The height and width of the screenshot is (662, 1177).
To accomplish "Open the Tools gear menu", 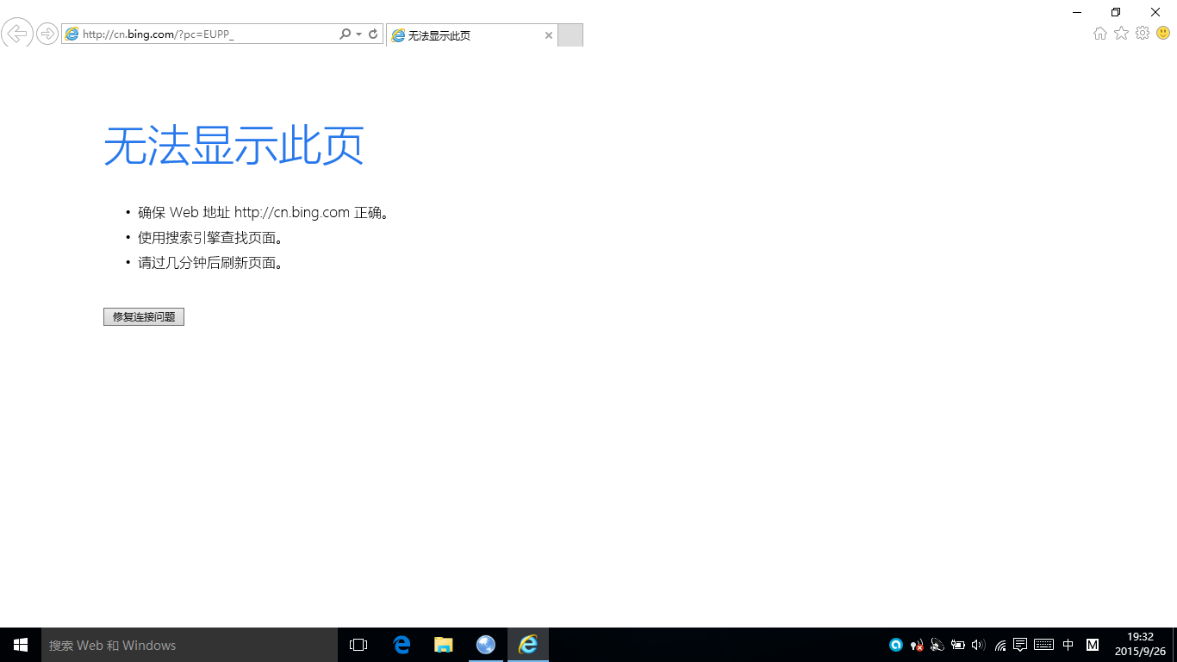I will [x=1143, y=34].
